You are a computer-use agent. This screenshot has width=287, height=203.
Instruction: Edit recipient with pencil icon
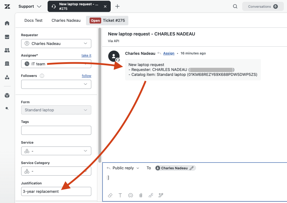[x=192, y=168]
